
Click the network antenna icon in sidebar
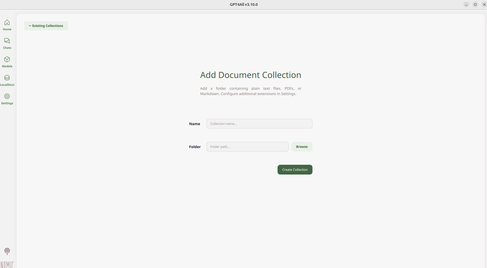tap(7, 251)
